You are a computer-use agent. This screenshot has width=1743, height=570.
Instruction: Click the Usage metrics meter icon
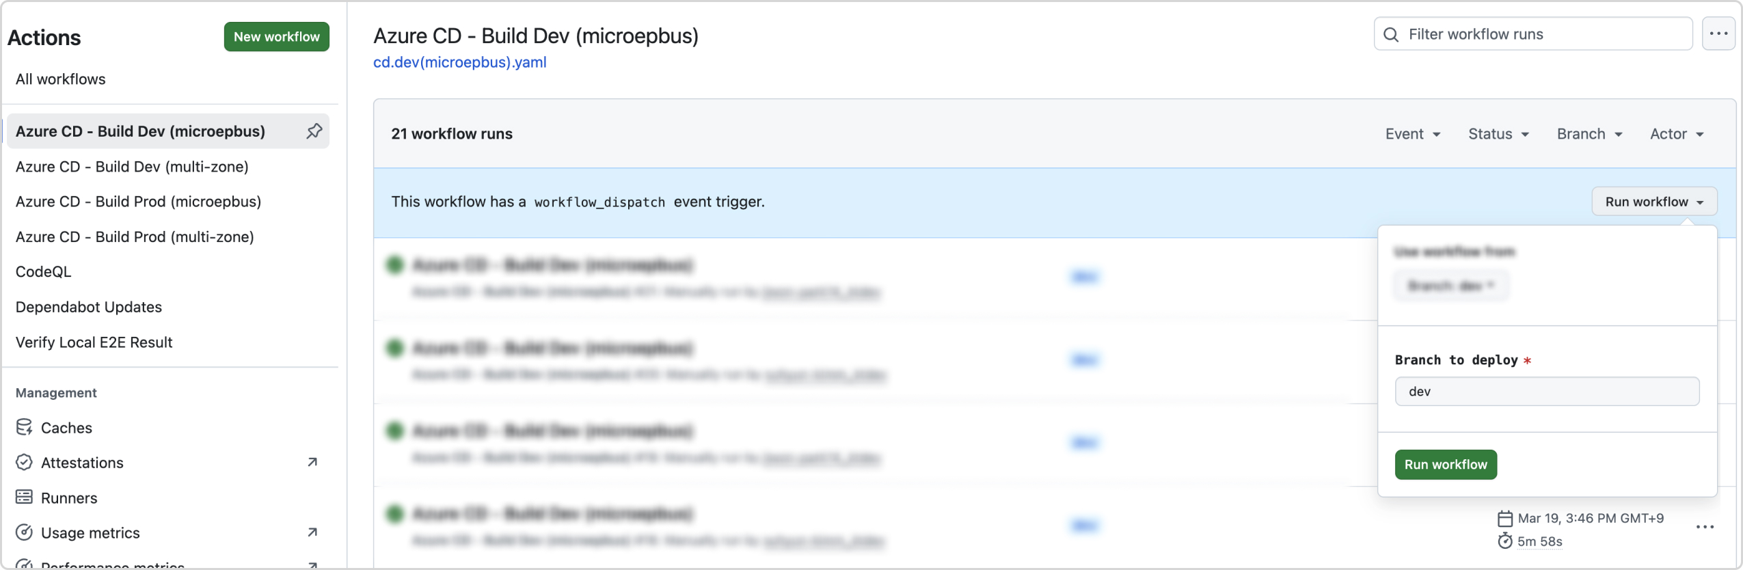(x=24, y=532)
